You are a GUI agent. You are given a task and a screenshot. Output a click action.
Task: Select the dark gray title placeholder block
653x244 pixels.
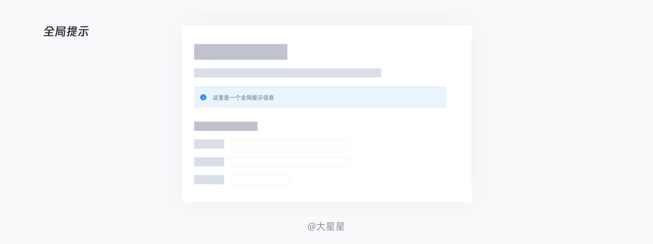click(x=241, y=52)
